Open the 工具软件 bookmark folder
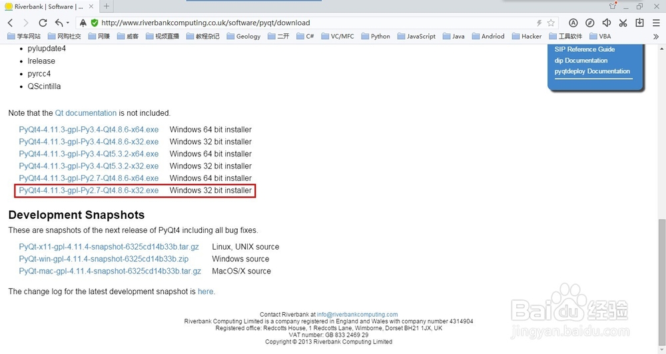This screenshot has height=354, width=666. point(565,37)
